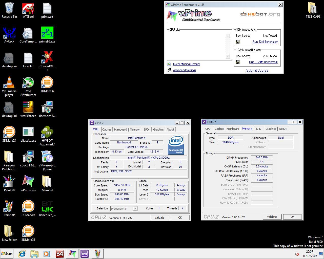Click the 32M benchmark save disk icon
The image size is (324, 259).
click(x=238, y=42)
